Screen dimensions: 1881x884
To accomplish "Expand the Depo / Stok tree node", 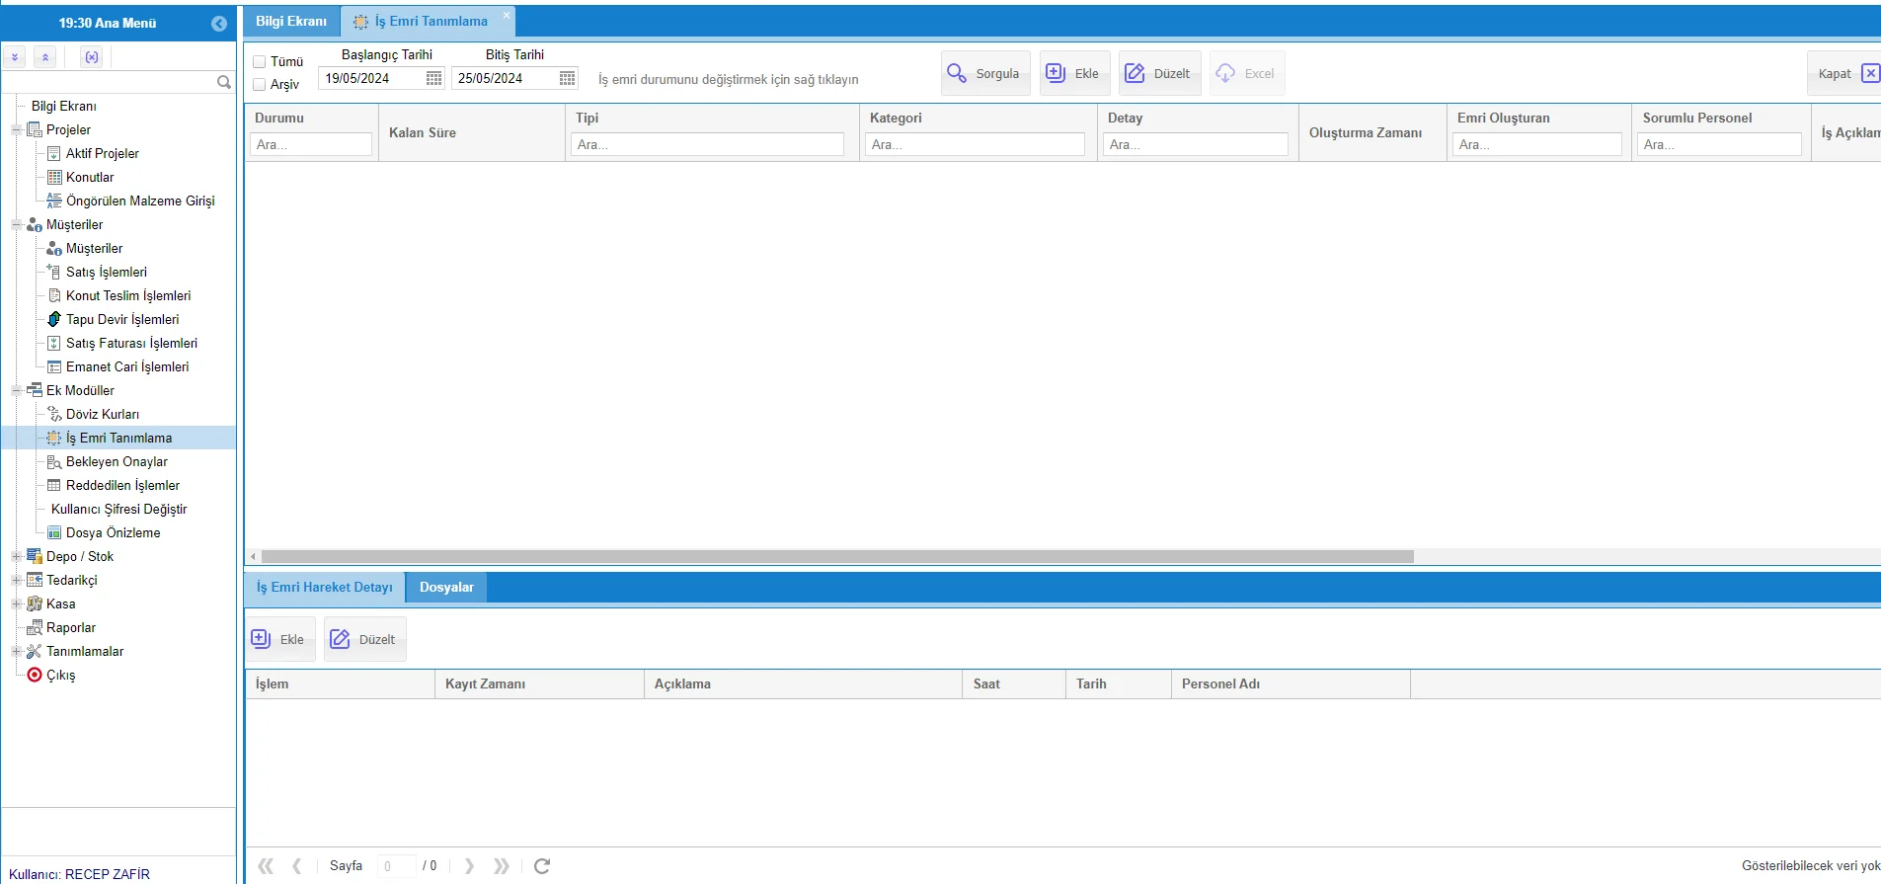I will click(16, 557).
